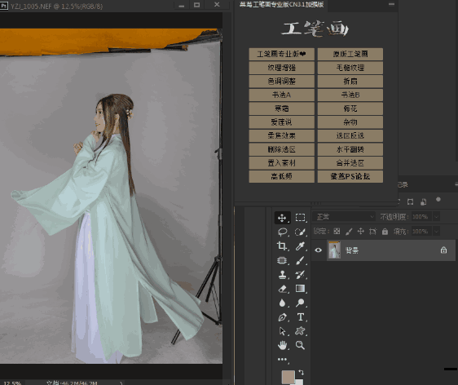
Task: Select the Rectangular Marquee tool
Action: coord(300,218)
